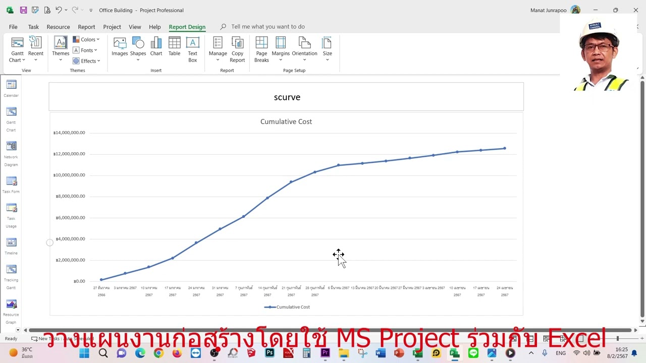Insert a Table into the report
The image size is (646, 363).
click(x=175, y=47)
